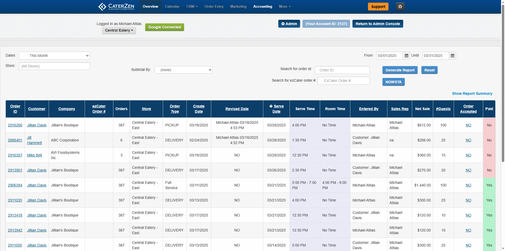This screenshot has height=251, width=505.
Task: Go to the Accounting tab
Action: 262,7
